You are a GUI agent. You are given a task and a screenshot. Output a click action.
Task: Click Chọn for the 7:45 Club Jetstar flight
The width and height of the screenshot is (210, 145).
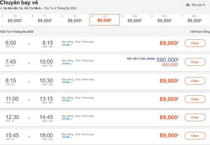pyautogui.click(x=195, y=62)
